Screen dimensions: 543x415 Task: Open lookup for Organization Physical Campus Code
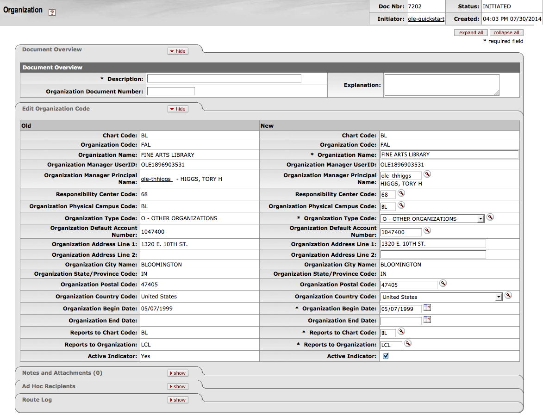pos(401,205)
